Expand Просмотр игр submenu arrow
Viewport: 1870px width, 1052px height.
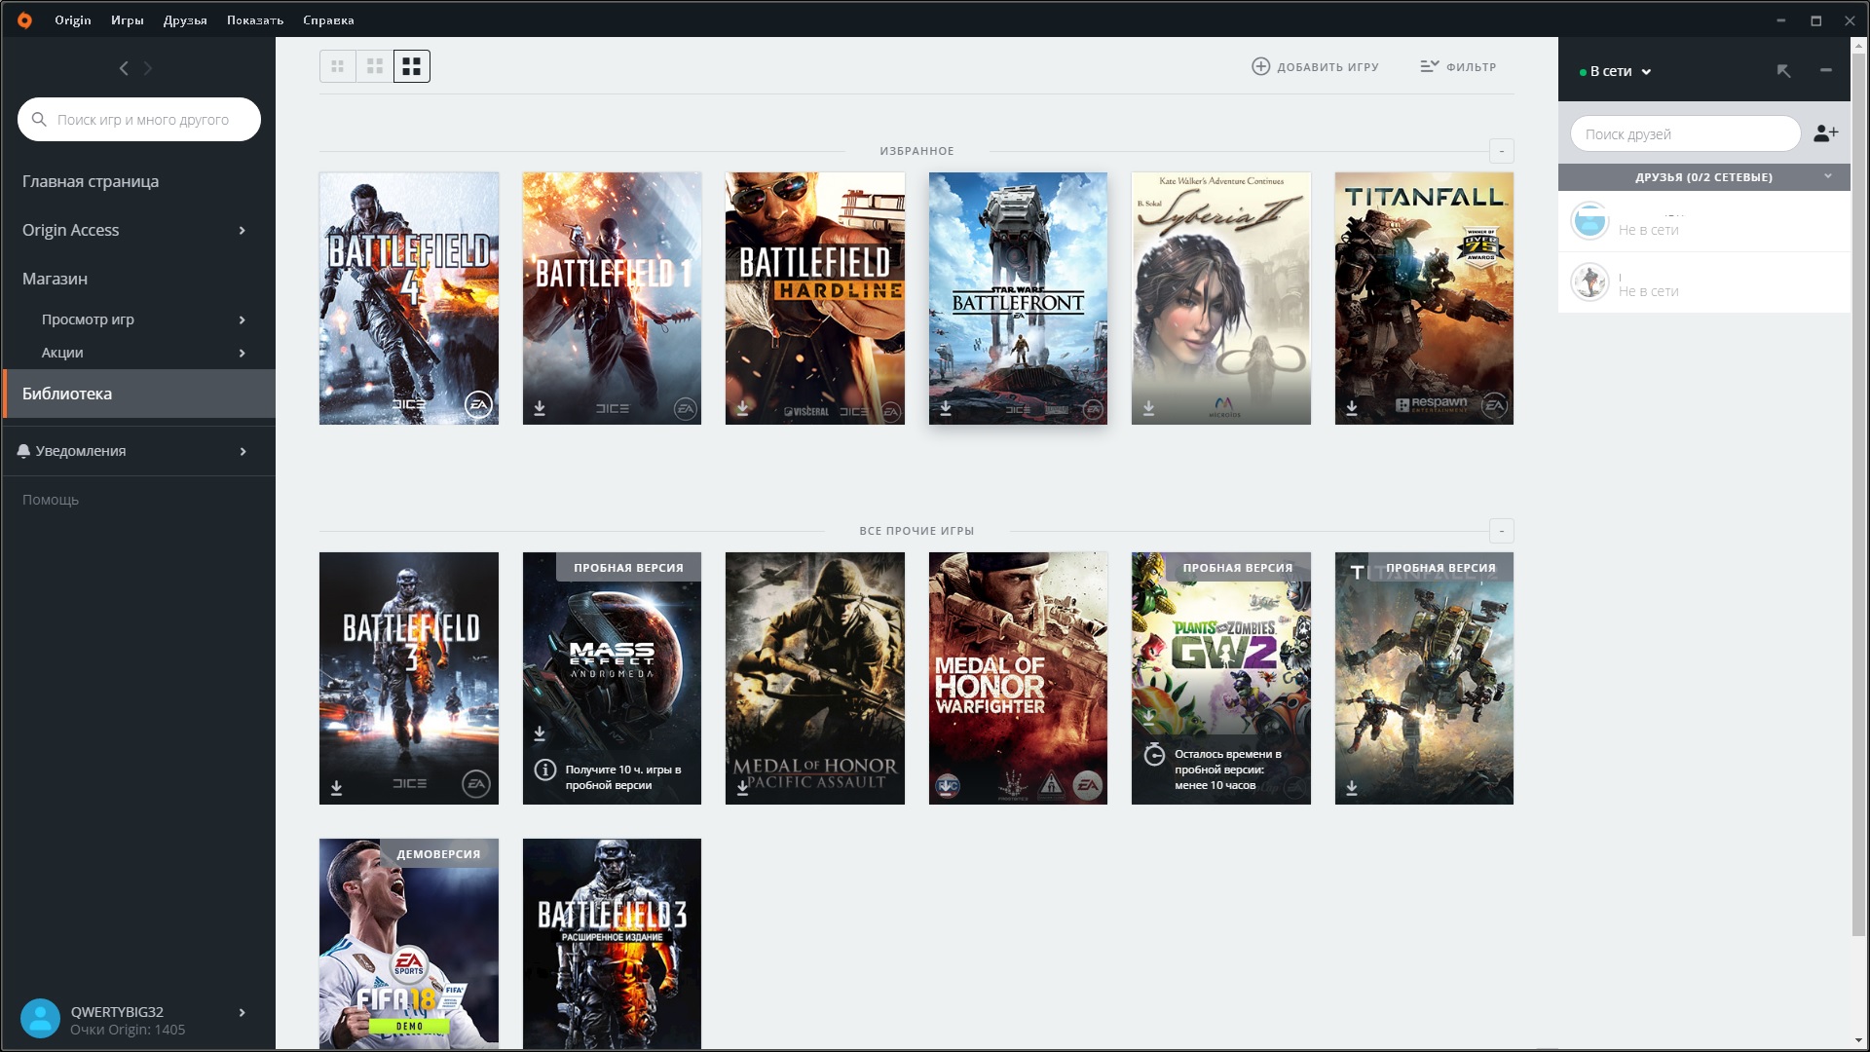click(242, 319)
